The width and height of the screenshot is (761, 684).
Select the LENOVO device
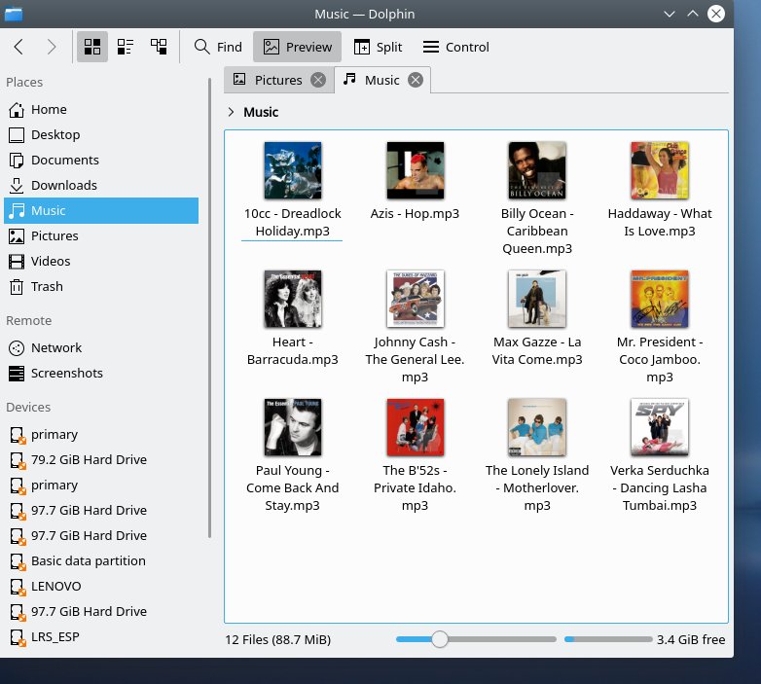tap(55, 586)
